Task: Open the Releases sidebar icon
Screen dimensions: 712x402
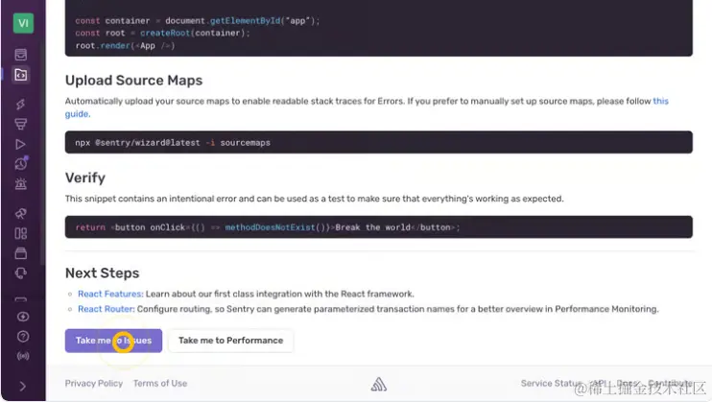Action: [21, 253]
